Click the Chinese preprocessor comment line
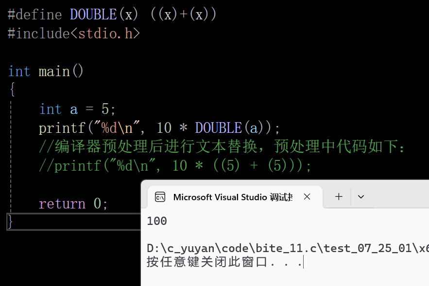Image resolution: width=429 pixels, height=286 pixels. click(x=222, y=146)
